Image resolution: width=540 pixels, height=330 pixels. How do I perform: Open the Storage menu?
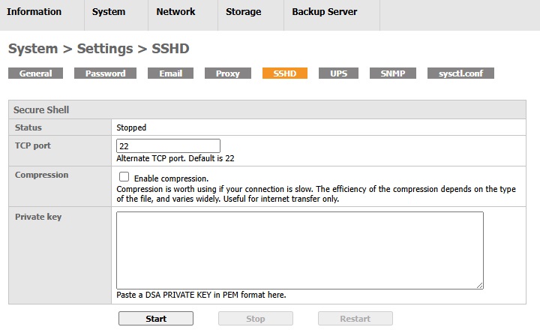tap(243, 12)
